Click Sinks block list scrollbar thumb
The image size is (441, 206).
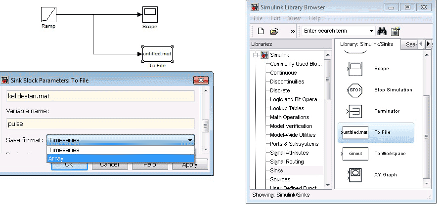427,136
